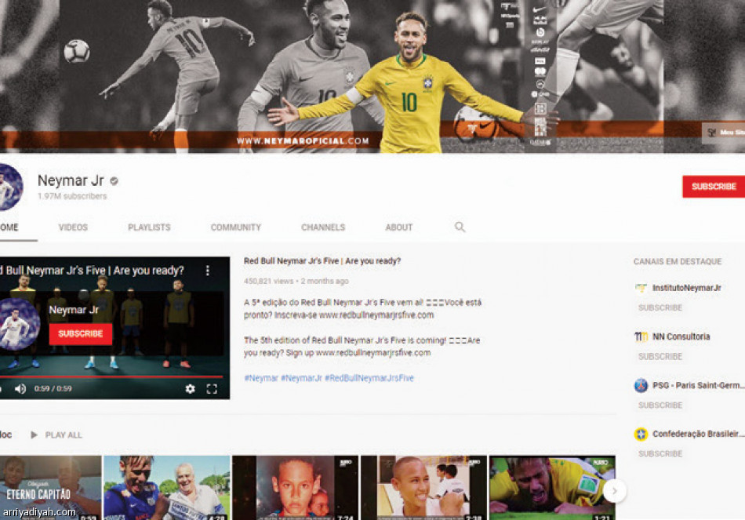
Task: Show next videos with the carousel arrow
Action: (x=614, y=491)
